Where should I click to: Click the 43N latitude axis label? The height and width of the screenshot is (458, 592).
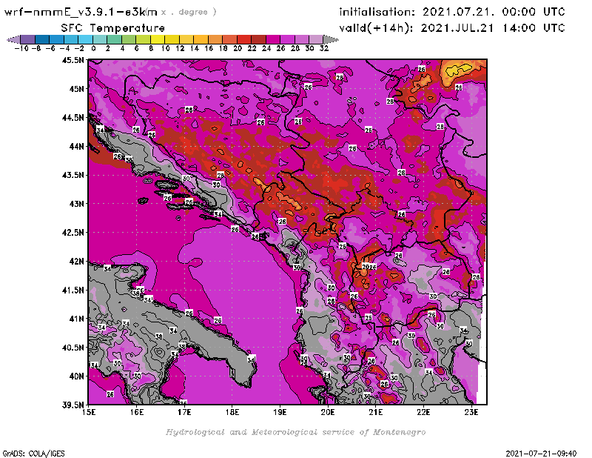(77, 204)
